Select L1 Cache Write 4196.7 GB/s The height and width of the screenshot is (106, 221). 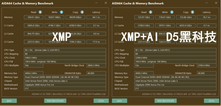(54, 26)
